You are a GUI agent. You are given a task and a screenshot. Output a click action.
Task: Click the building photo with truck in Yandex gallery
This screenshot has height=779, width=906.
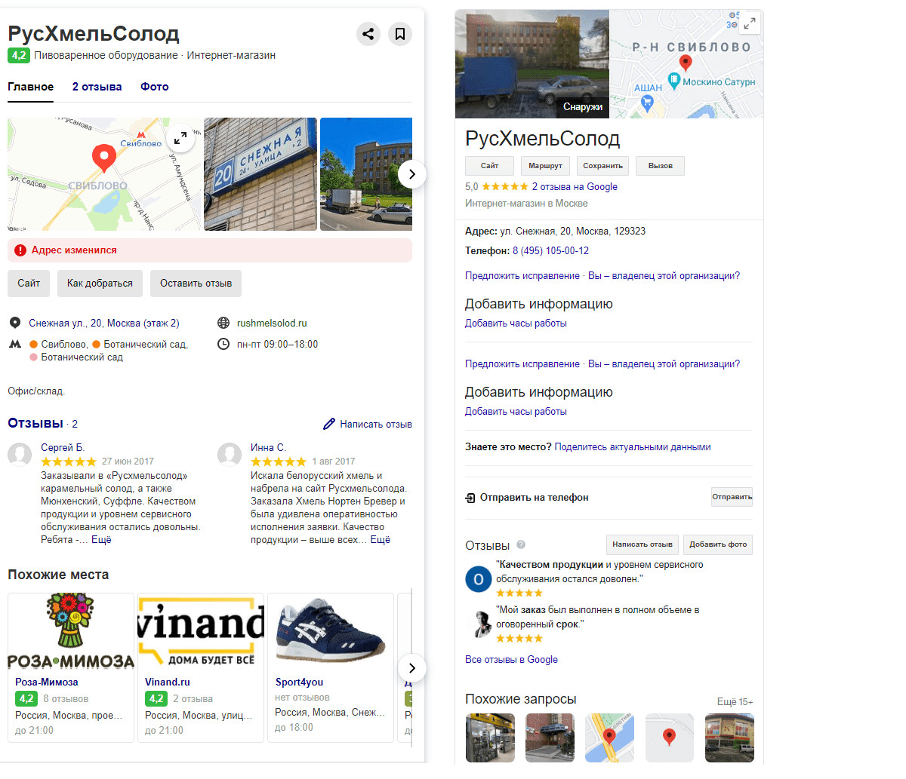tap(366, 174)
